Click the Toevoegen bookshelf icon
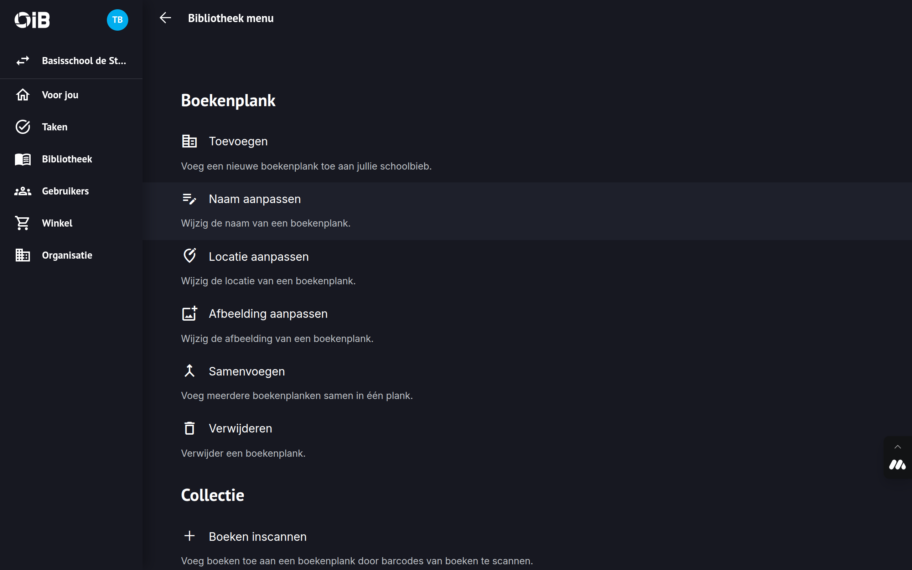The height and width of the screenshot is (570, 912). coord(189,141)
